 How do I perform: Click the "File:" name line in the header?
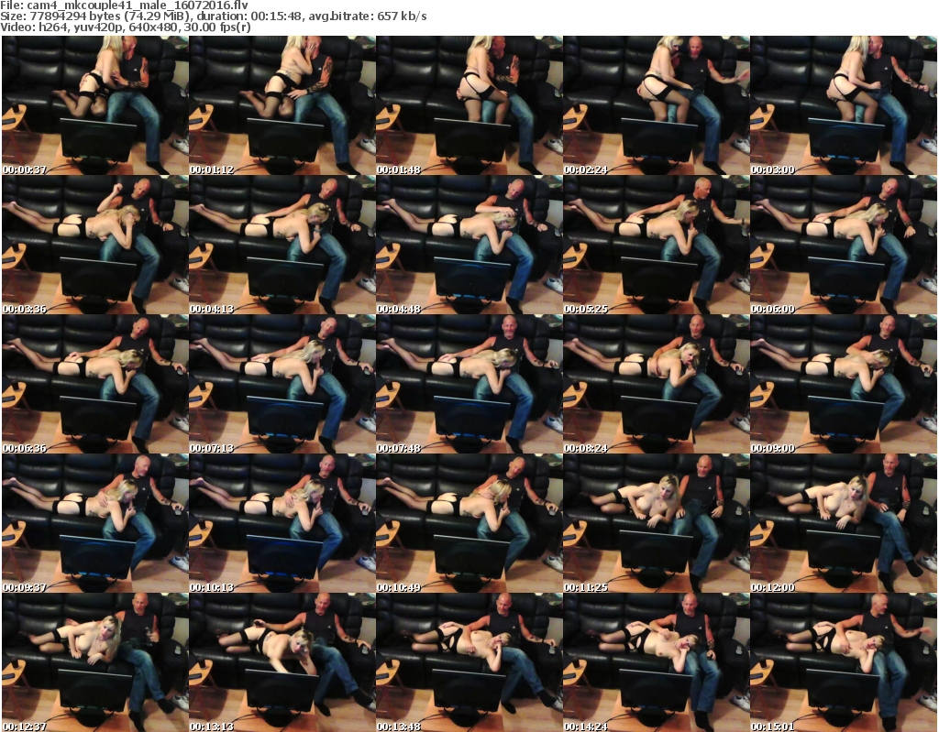(x=125, y=5)
